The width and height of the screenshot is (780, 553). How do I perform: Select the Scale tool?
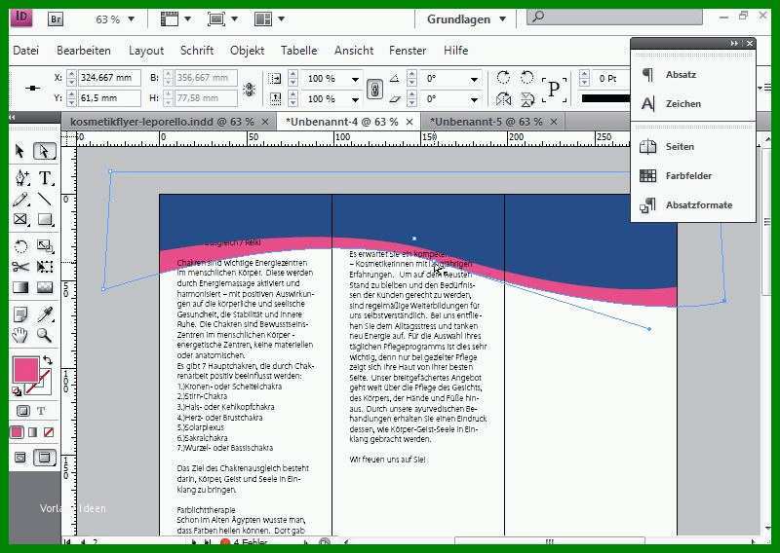tap(45, 246)
